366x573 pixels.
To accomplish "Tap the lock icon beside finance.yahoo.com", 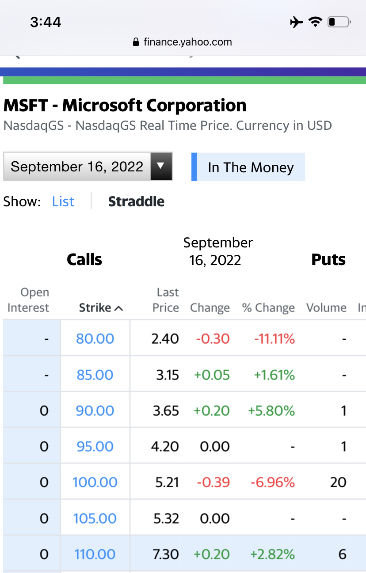I will coord(136,42).
